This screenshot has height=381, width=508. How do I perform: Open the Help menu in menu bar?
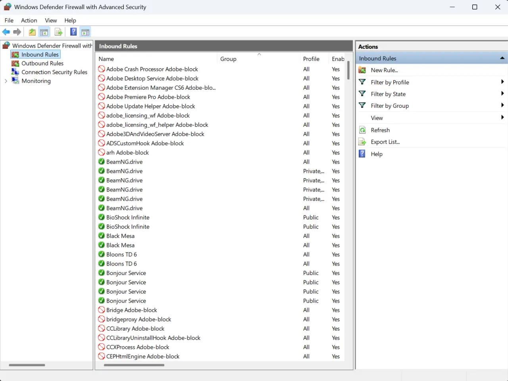70,20
